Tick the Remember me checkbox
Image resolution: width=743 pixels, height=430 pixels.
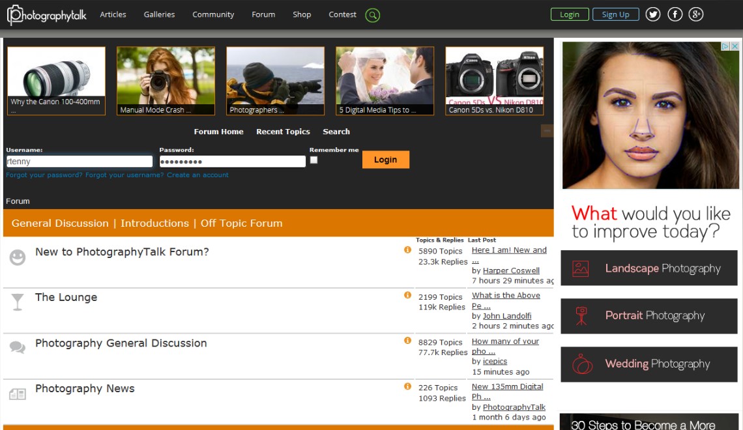pos(313,160)
